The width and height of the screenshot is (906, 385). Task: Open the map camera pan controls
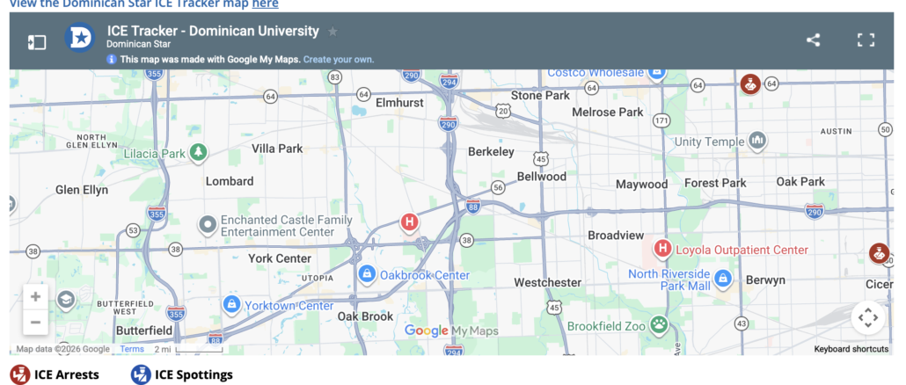(867, 317)
